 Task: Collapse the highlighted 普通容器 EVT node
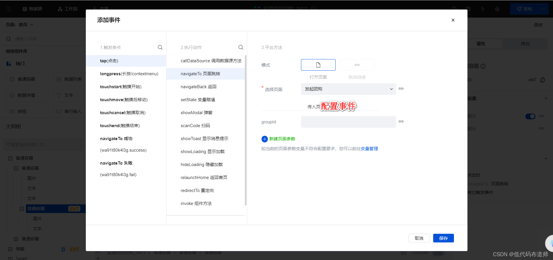click(x=22, y=209)
